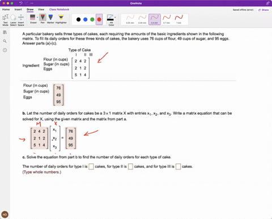This screenshot has height=219, width=272.
Task: Switch to the Highlighter tool
Action: pos(61,19)
